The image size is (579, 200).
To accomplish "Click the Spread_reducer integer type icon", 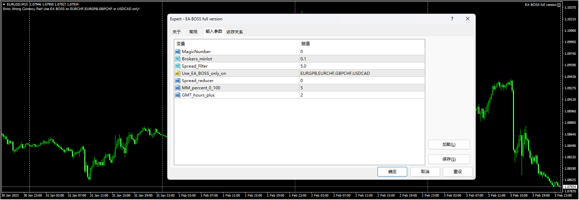I will (177, 81).
